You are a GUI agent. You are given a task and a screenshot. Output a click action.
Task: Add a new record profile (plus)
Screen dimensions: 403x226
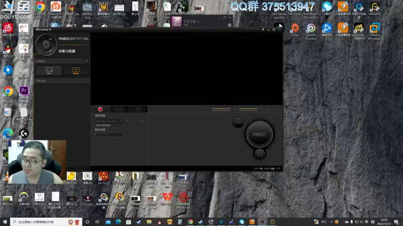[x=127, y=121]
